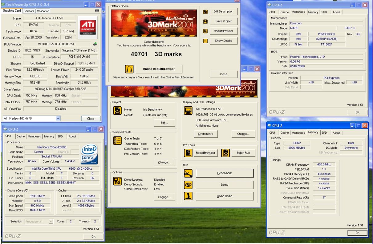Click the Core Speed 3200.3 MHz value
Viewport: 373px width, 244px height.
point(38,195)
